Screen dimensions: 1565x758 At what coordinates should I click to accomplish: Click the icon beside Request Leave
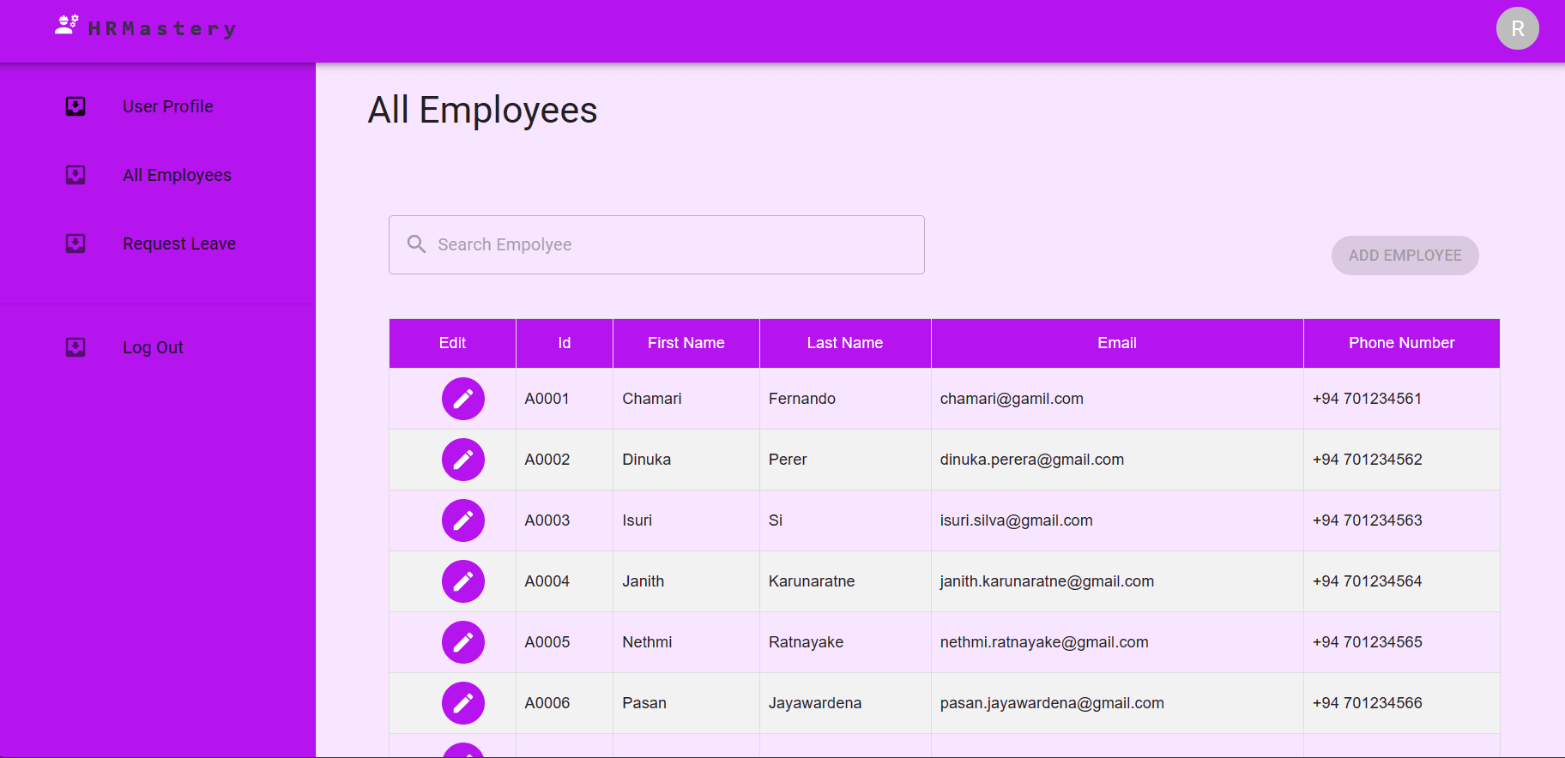click(x=76, y=244)
